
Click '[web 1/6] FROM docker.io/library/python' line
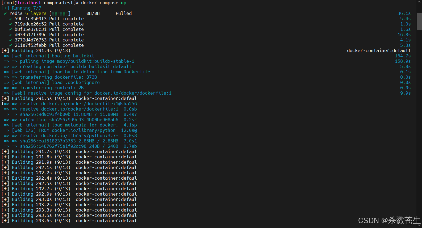(70, 130)
